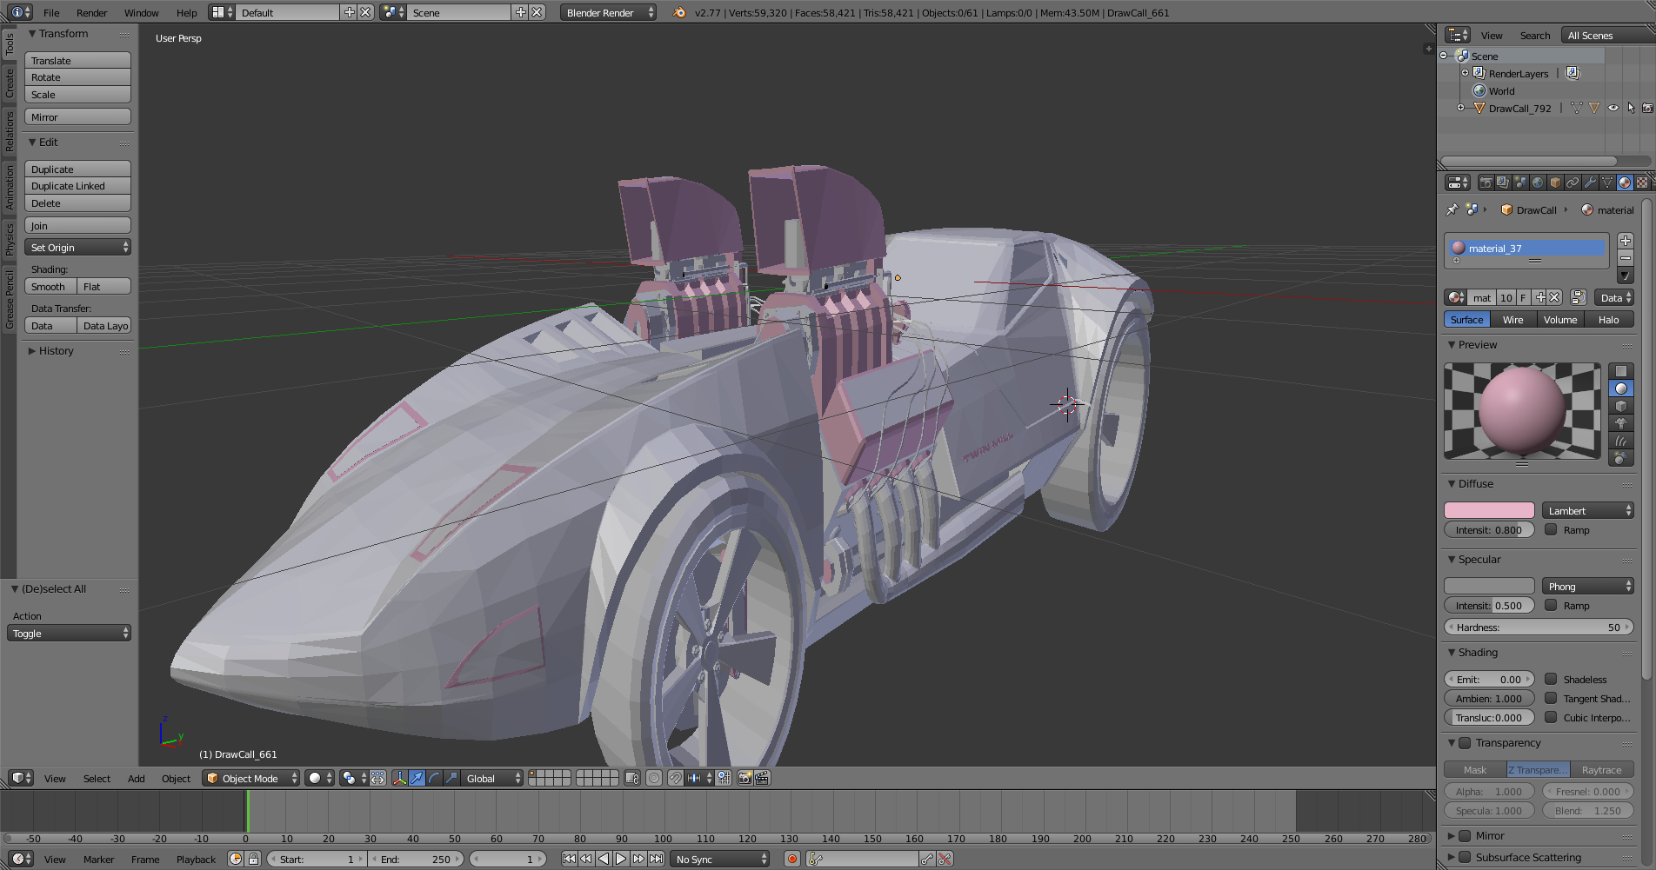Viewport: 1656px width, 870px height.
Task: Click the translate manipulator arrow icon
Action: coord(417,778)
